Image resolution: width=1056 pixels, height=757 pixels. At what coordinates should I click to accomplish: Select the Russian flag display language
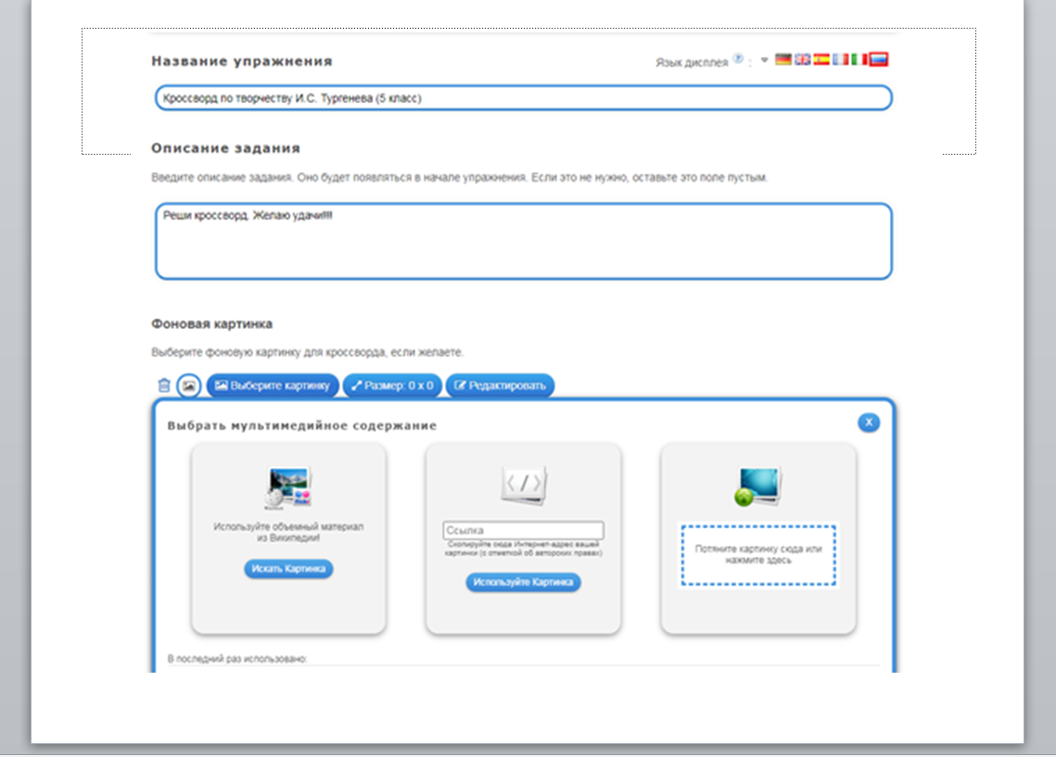(879, 59)
